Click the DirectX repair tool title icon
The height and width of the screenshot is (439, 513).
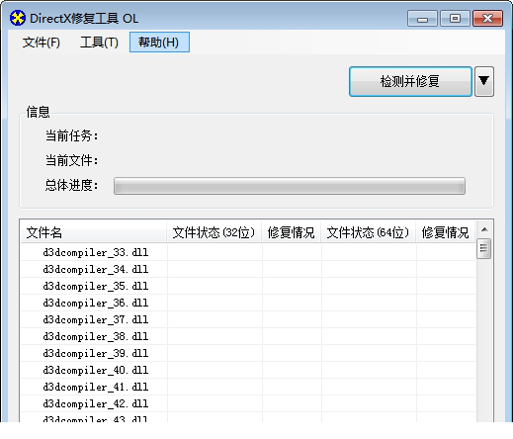(17, 18)
